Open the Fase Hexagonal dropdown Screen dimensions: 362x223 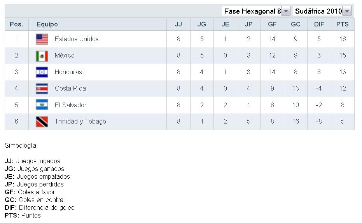point(286,11)
